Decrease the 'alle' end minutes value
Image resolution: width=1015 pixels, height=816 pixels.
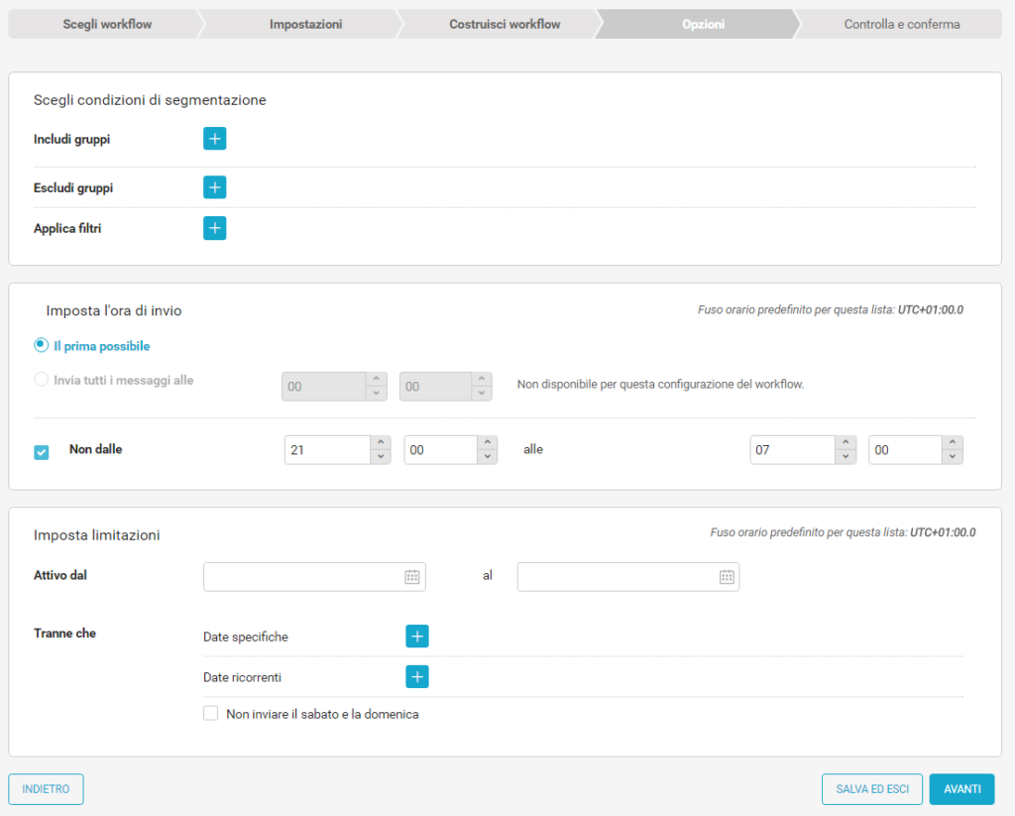953,457
